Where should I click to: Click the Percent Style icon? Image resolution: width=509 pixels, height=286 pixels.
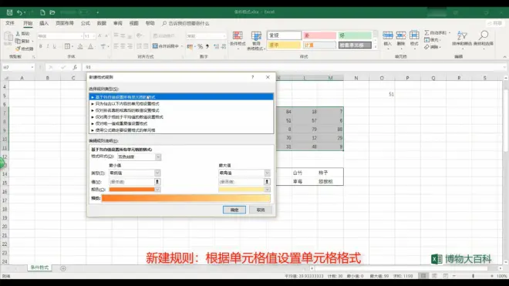pos(200,46)
